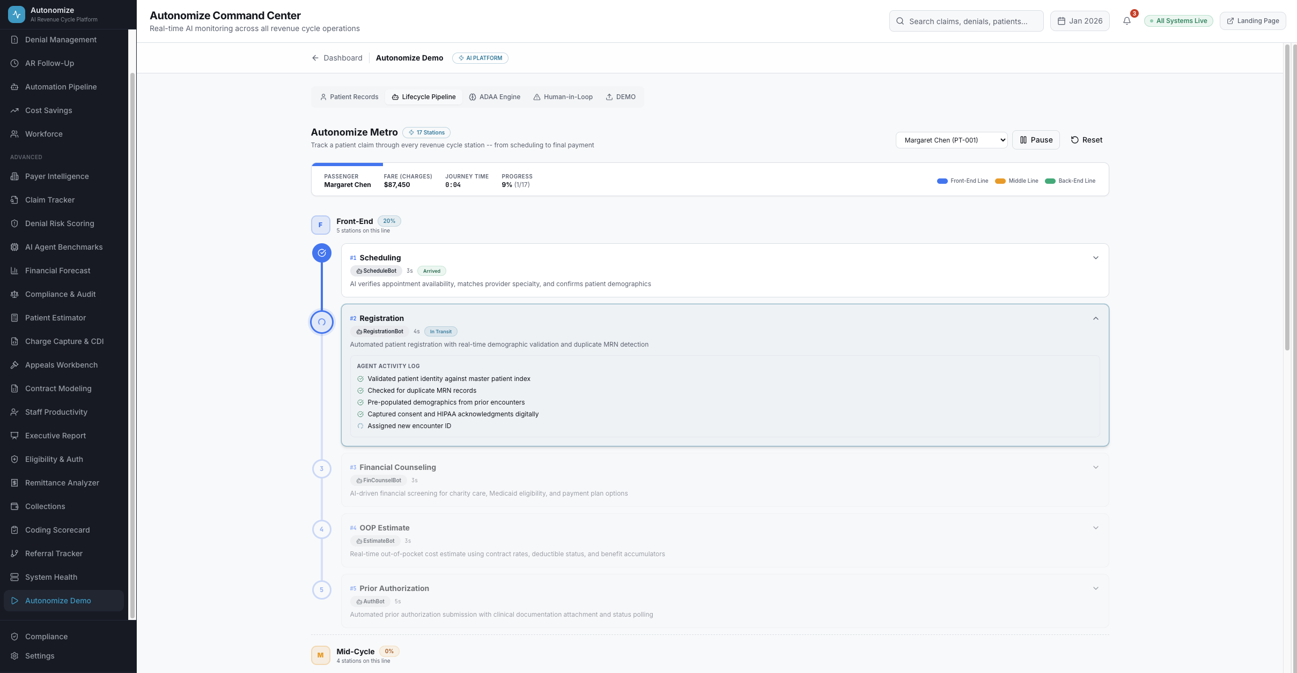Screen dimensions: 1297x673
Task: Click the Front-End line F badge
Action: pyautogui.click(x=321, y=225)
